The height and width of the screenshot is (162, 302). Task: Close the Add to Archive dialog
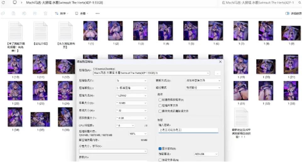click(x=220, y=62)
